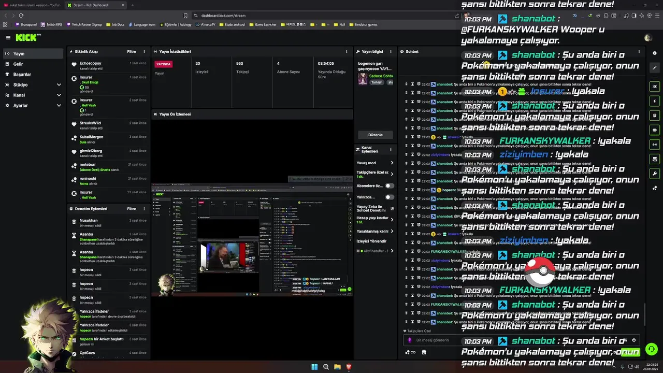Open the Denetim Eylemleri three-dot menu
Screen dimensions: 663x373
(x=144, y=209)
